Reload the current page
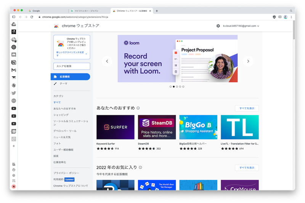 tap(32, 17)
